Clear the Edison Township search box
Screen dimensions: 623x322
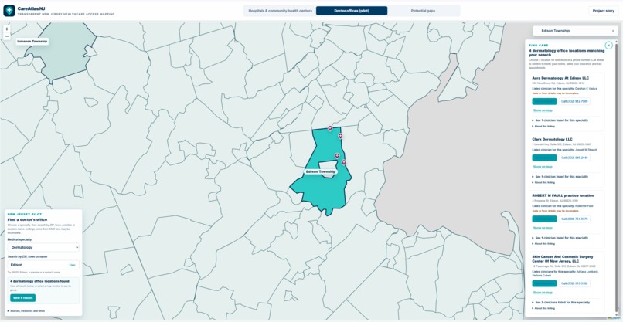point(613,31)
